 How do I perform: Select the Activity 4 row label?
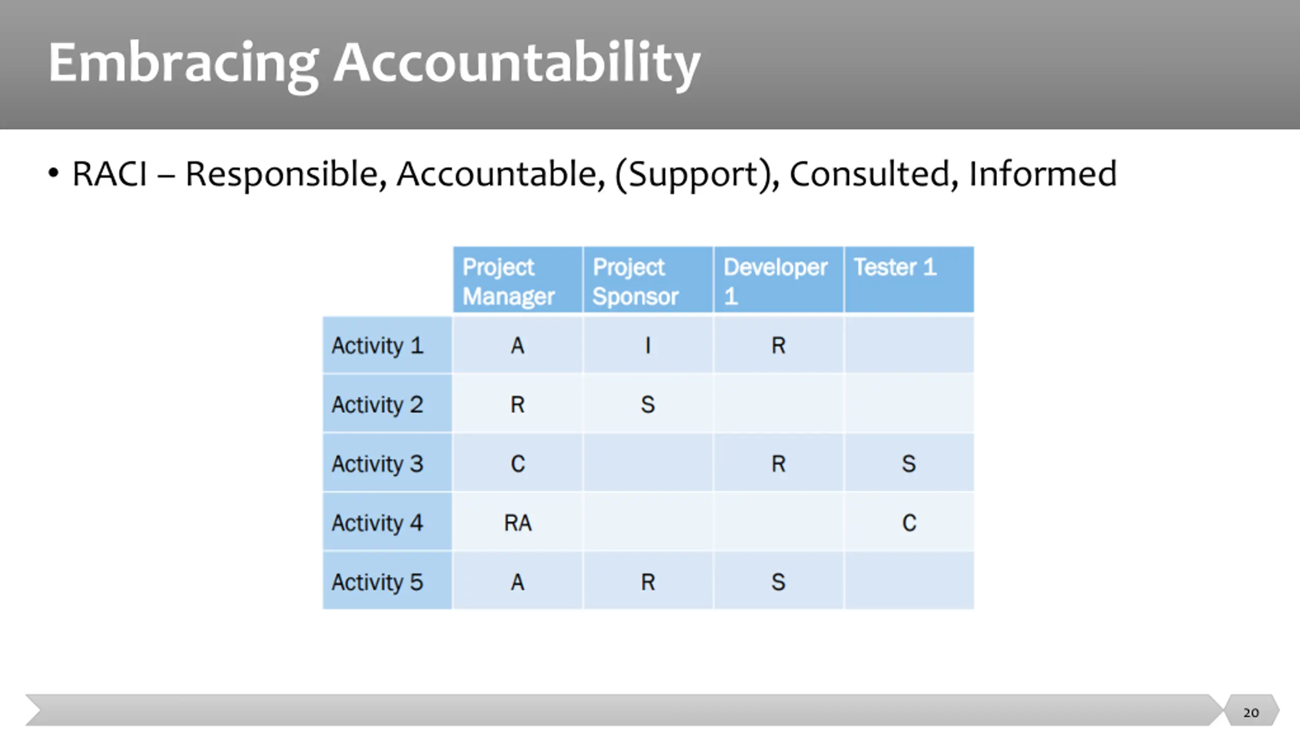pos(387,522)
